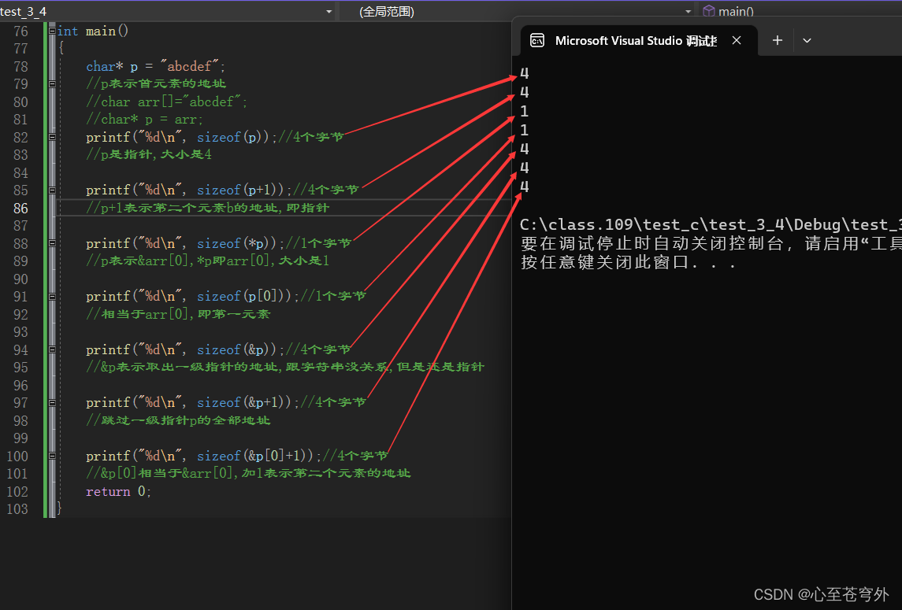The image size is (902, 610).
Task: Collapse outlining region at line 88
Action: click(52, 244)
